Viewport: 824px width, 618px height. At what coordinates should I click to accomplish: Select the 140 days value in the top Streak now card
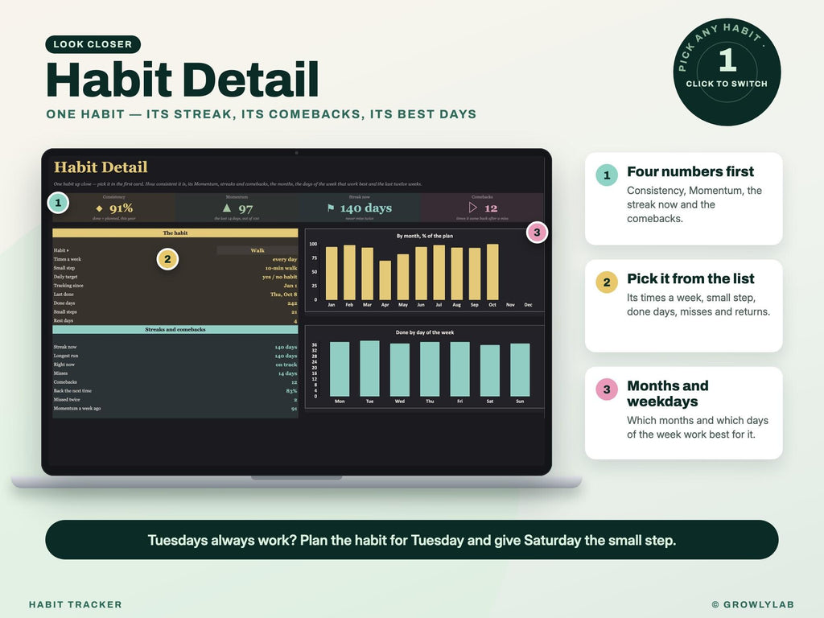pos(366,208)
